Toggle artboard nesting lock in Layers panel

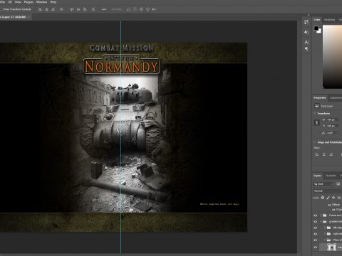pos(339,198)
